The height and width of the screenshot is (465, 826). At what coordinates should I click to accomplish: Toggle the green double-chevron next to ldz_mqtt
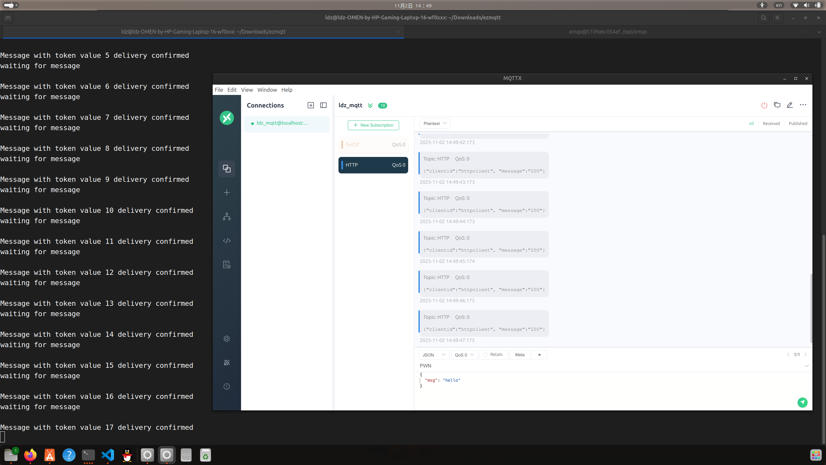click(370, 106)
